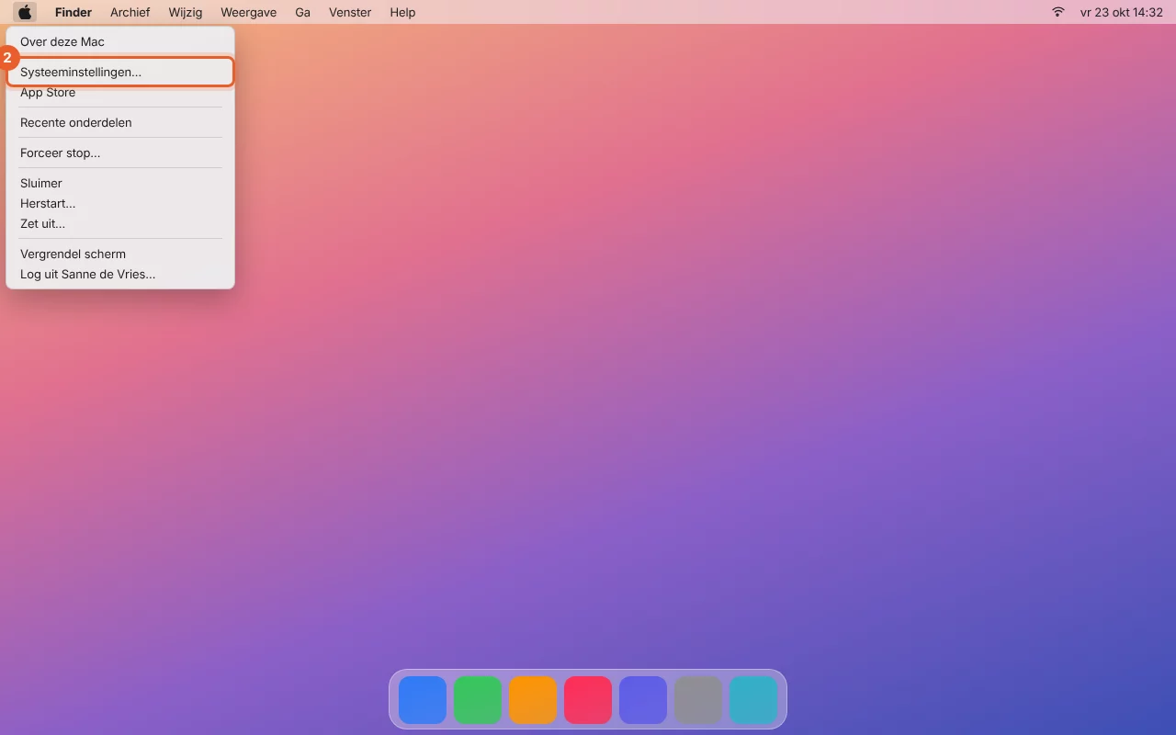Choose Over deze Mac
The image size is (1176, 735).
click(120, 42)
